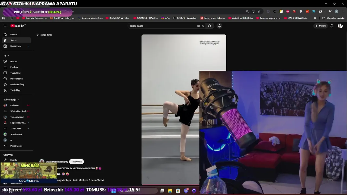
Task: Open the SPinka Film Studio subscription
Action: click(x=17, y=111)
